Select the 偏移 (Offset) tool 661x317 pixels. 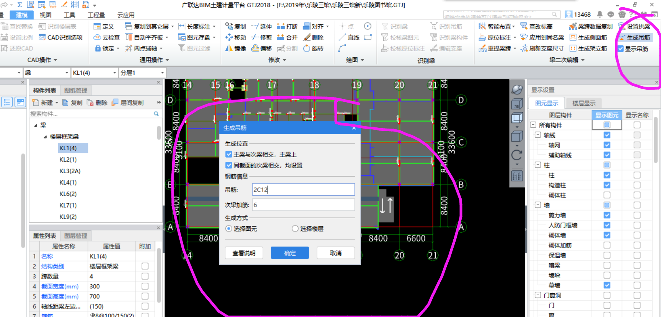262,48
